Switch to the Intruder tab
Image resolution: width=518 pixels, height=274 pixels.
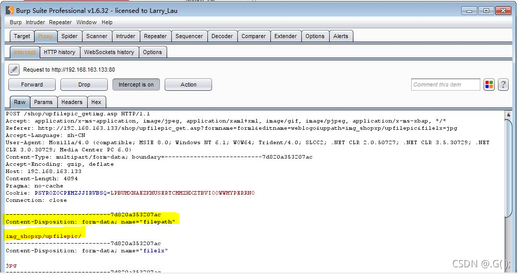[125, 36]
